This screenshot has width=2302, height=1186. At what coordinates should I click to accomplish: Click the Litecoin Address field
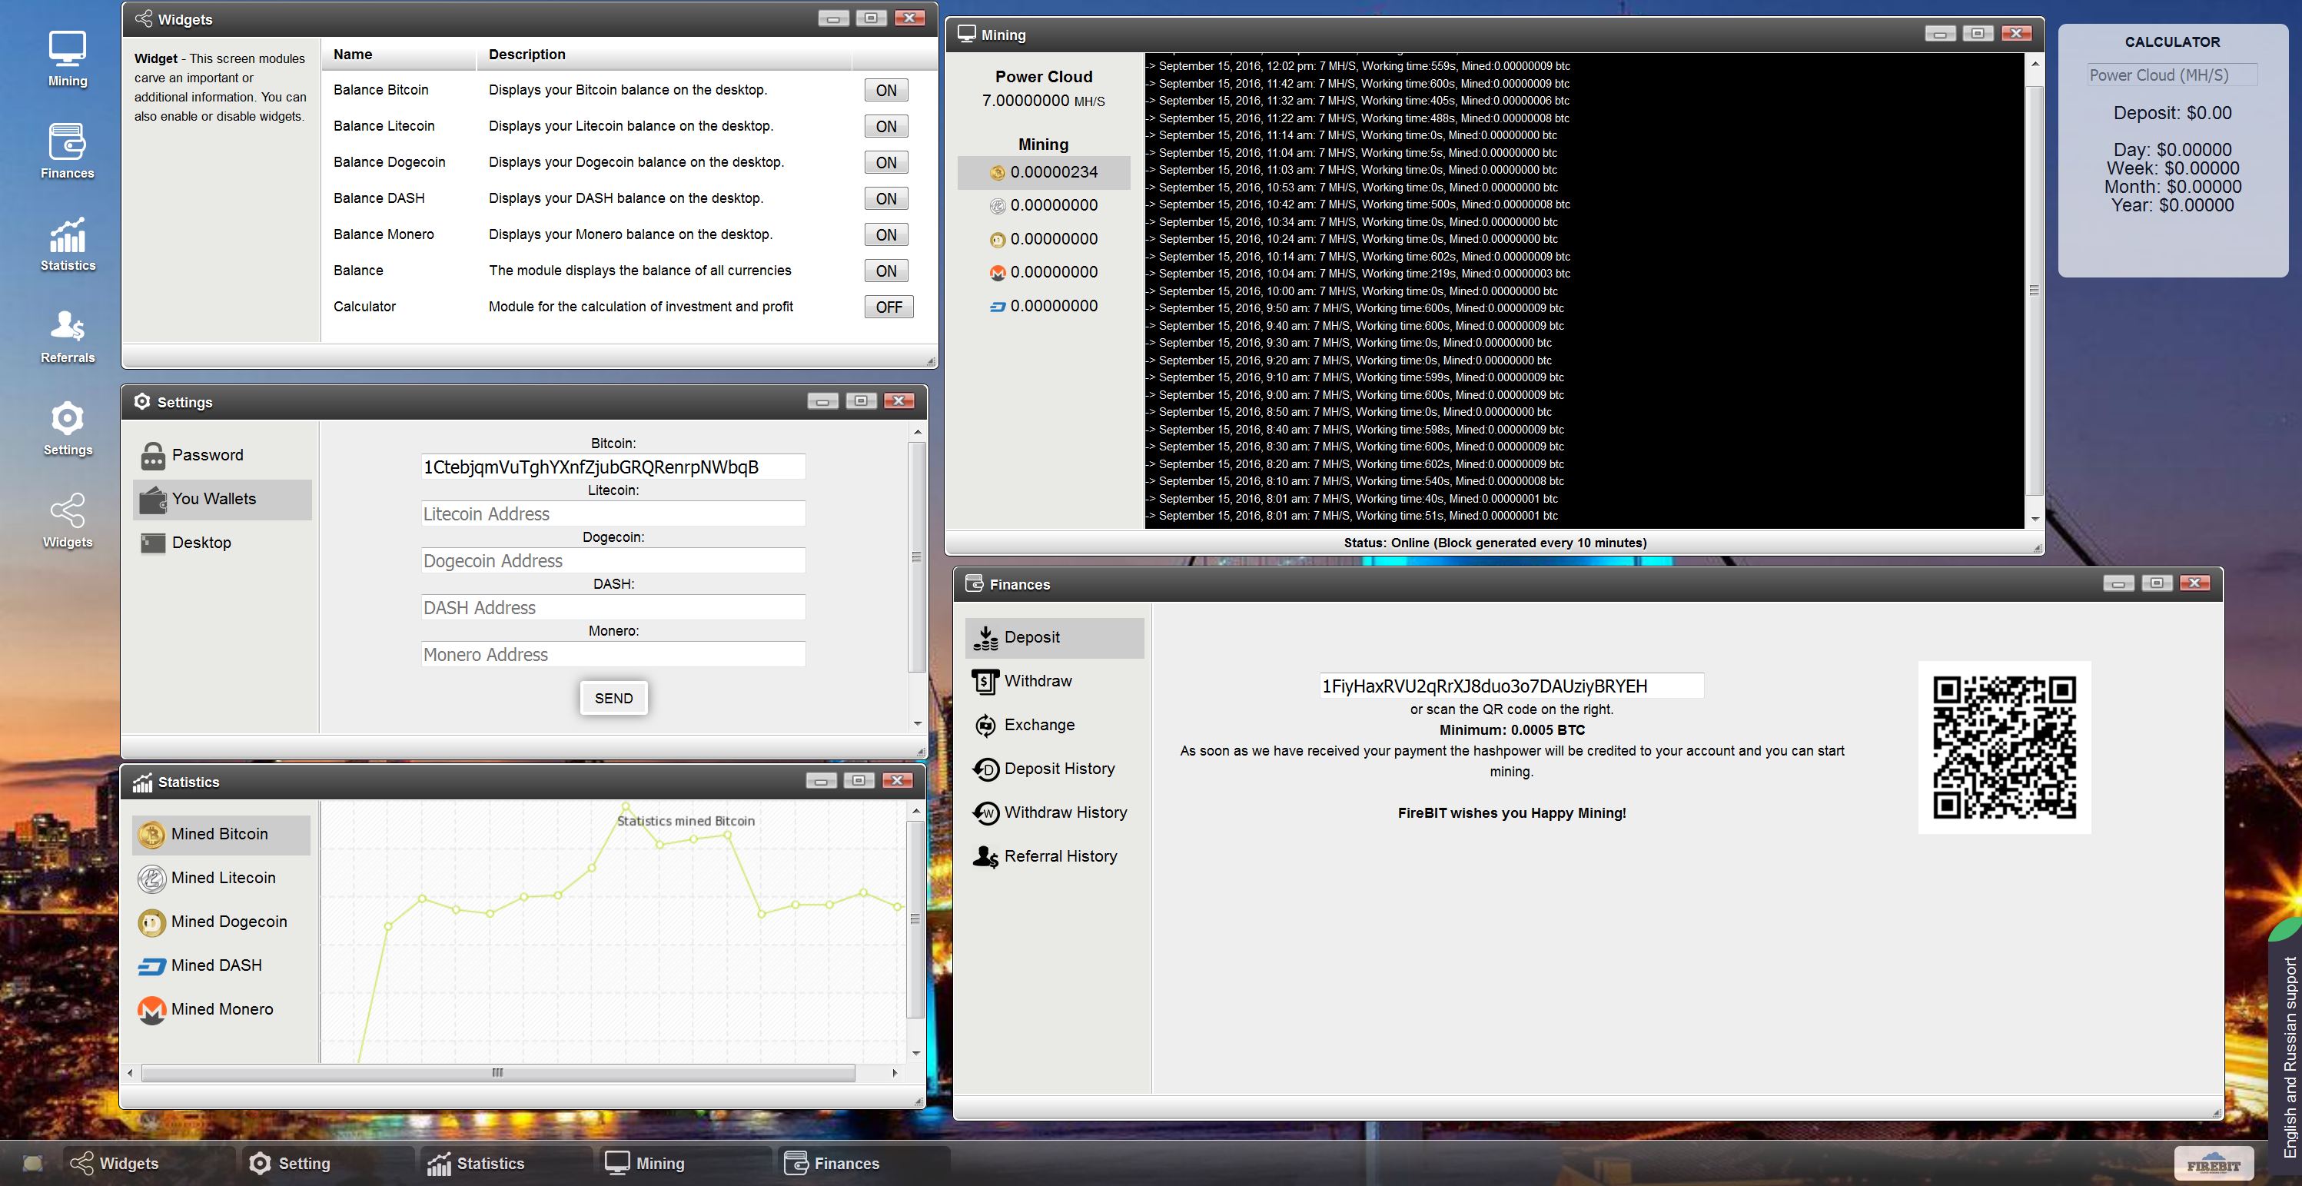[x=613, y=514]
